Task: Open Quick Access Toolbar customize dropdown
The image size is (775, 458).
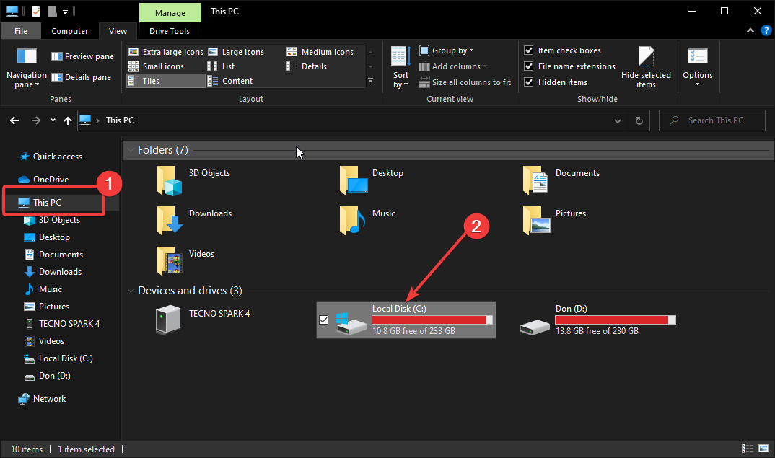Action: point(65,12)
